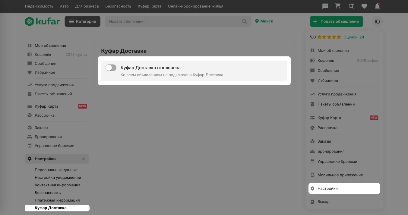408x215 pixels.
Task: Open Настройки уведомлений settings
Action: tap(58, 178)
